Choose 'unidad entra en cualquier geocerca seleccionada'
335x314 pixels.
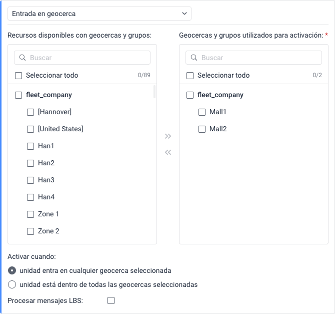click(12, 270)
